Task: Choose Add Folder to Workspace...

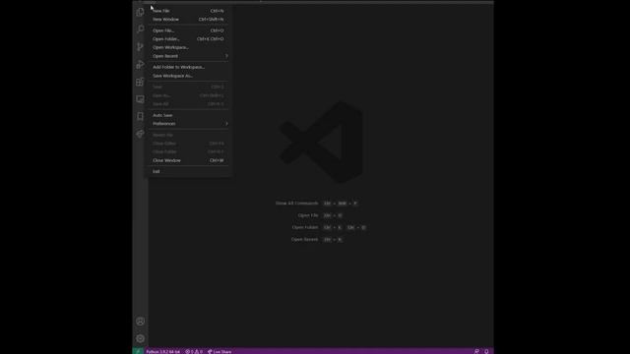Action: [188, 67]
